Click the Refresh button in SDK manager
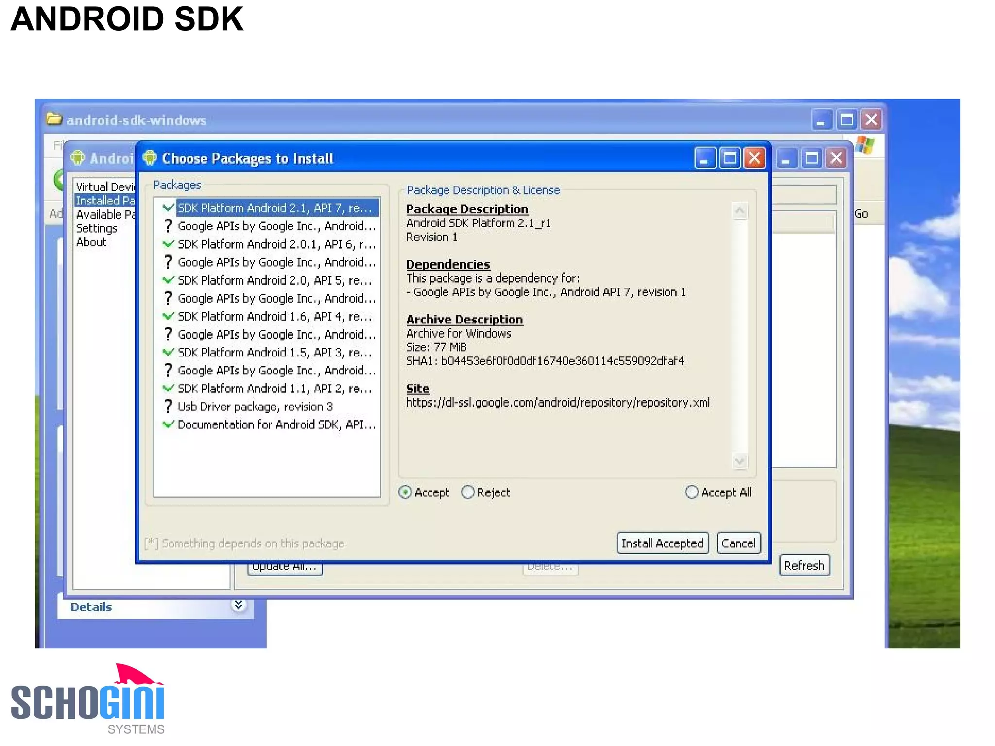The height and width of the screenshot is (746, 995). (x=804, y=565)
